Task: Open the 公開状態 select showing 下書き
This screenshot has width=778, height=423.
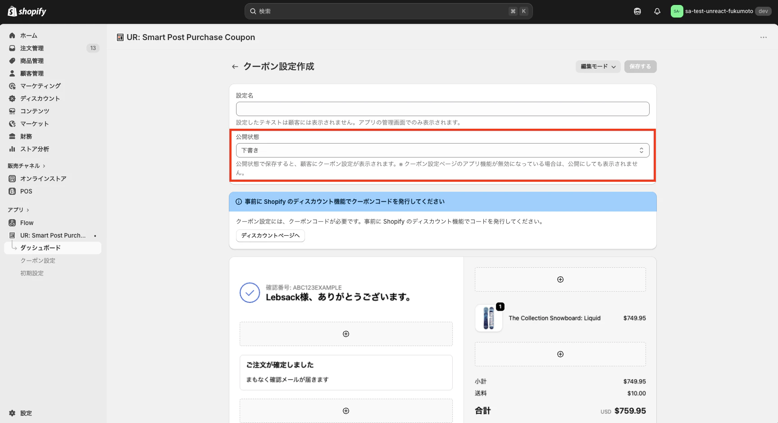Action: pos(442,150)
